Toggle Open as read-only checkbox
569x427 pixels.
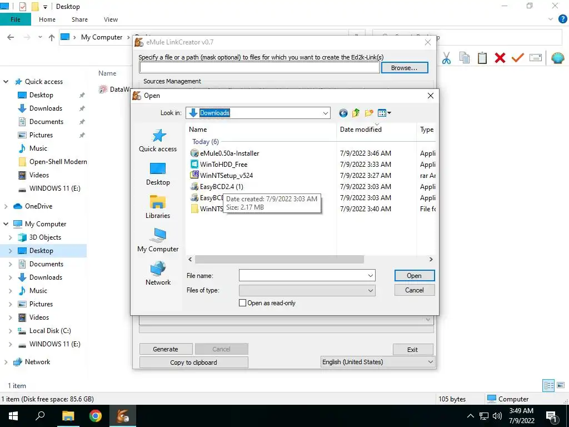pos(242,303)
